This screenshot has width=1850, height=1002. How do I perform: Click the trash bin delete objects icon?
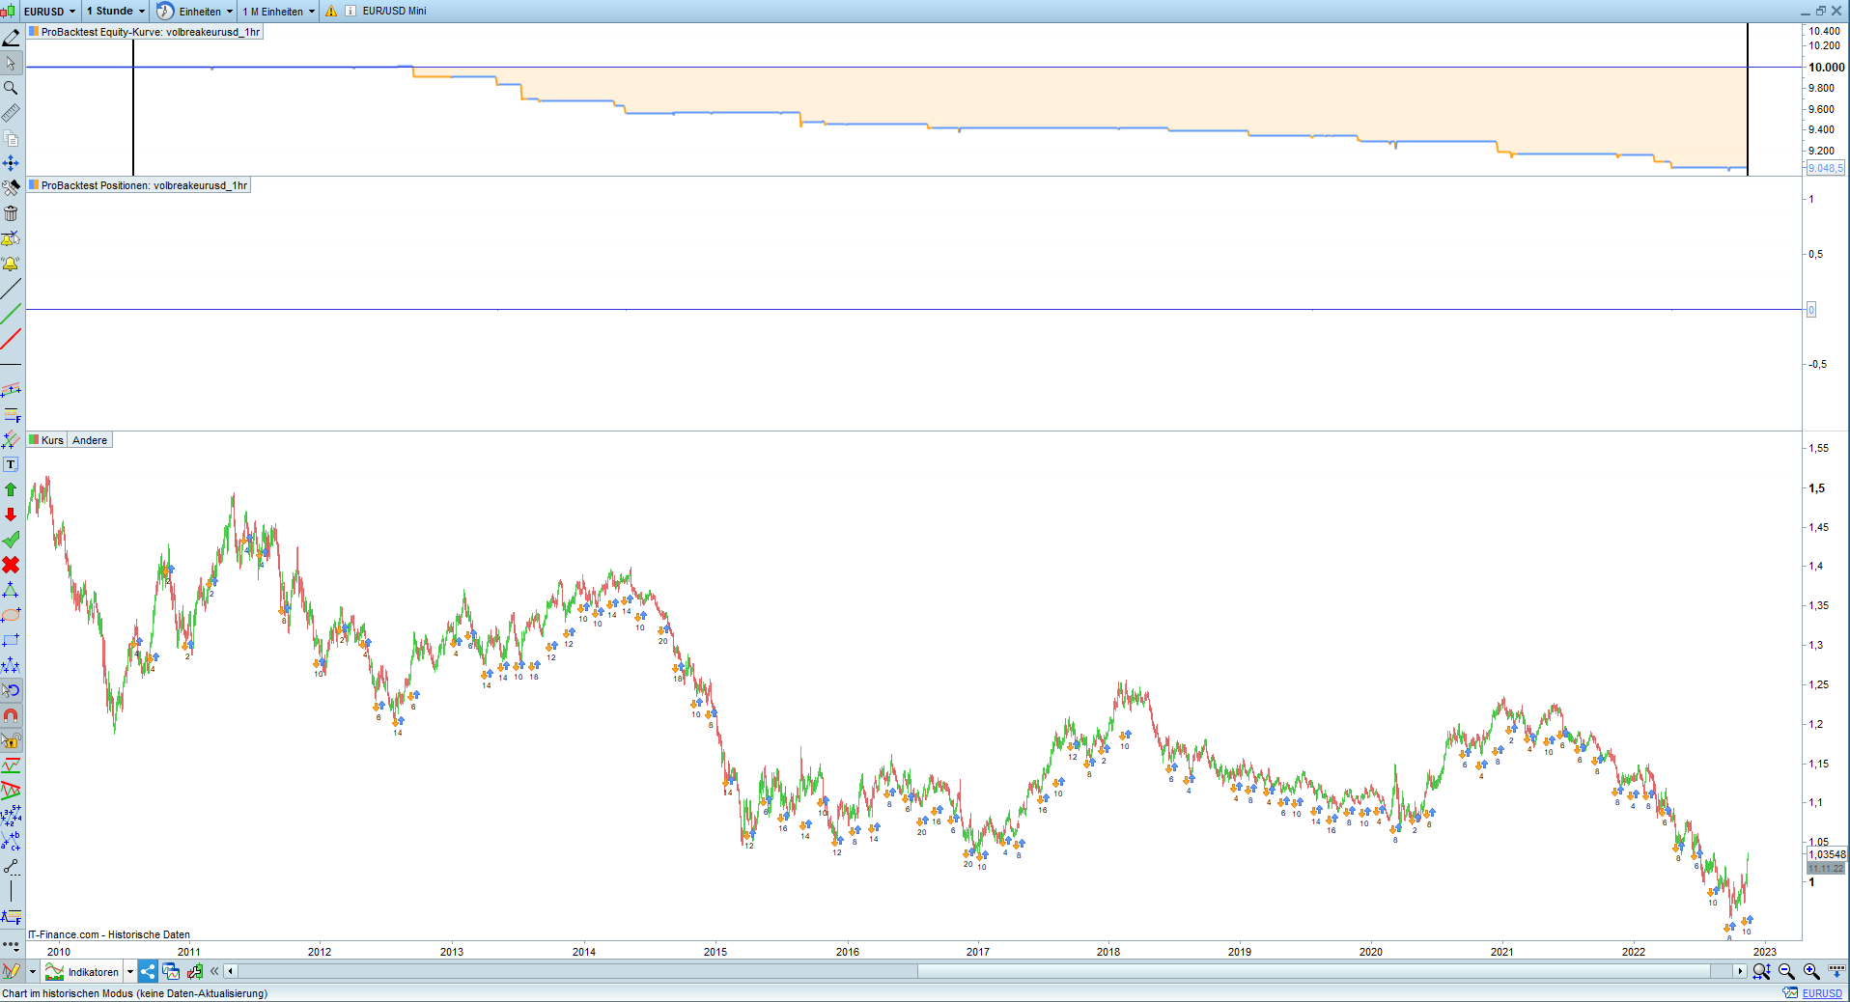(11, 213)
